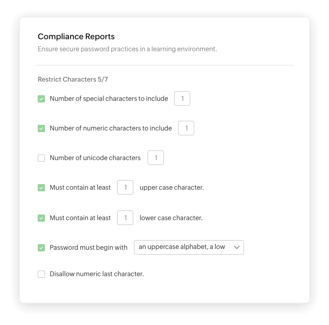Toggle the lower case character requirement off
This screenshot has width=329, height=325.
click(41, 218)
